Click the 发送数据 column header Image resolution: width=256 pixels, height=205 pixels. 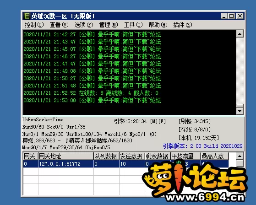(132, 156)
